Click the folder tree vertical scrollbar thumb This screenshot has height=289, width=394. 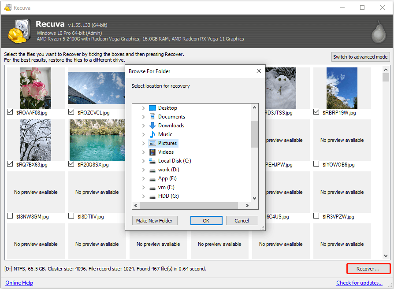(254, 134)
